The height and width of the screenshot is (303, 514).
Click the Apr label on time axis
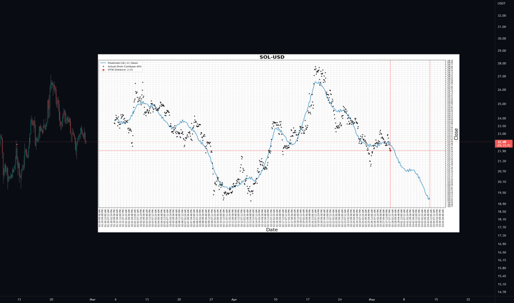(234, 299)
